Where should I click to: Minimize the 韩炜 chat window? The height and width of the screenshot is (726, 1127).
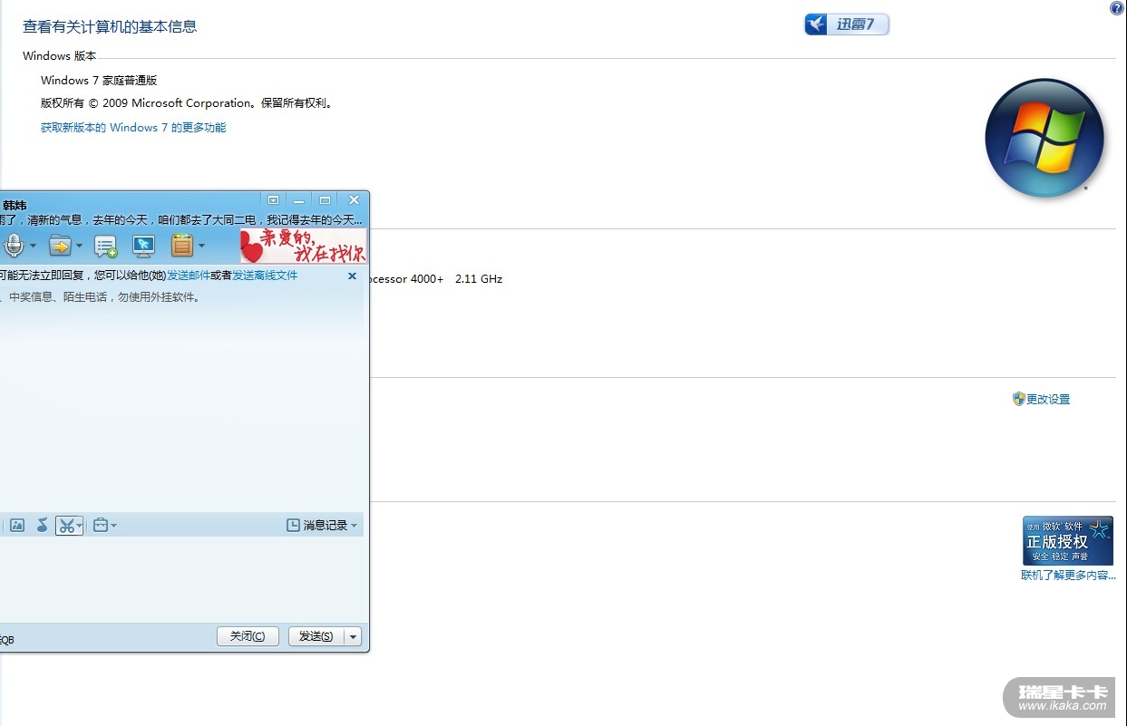[298, 199]
